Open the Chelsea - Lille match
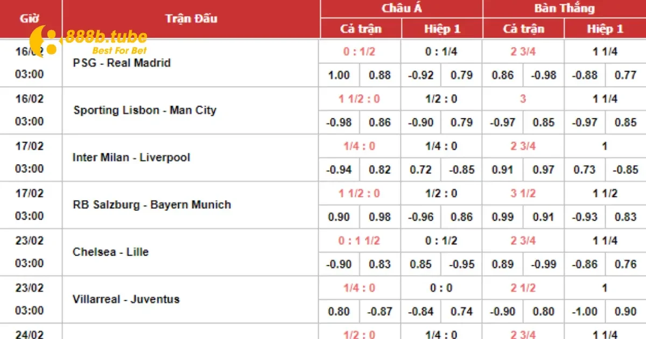 point(110,252)
